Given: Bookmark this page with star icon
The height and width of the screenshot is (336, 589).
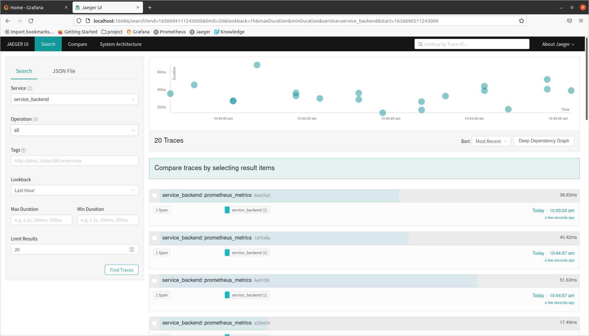Looking at the screenshot, I should 521,21.
